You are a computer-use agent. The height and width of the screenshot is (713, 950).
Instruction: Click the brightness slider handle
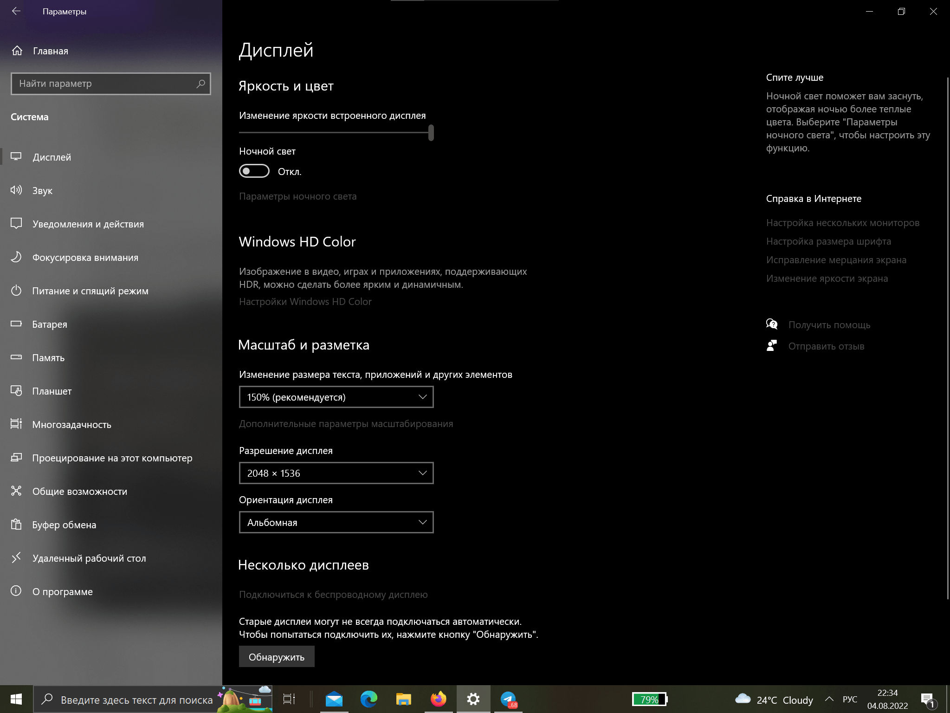pos(431,133)
